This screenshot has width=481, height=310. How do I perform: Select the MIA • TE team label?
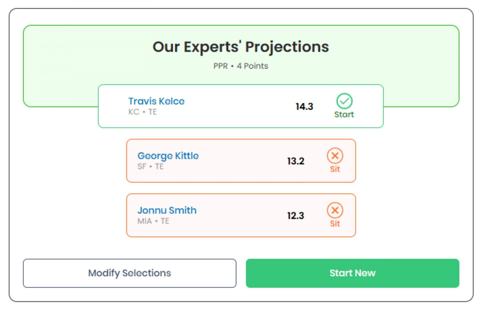tap(153, 221)
